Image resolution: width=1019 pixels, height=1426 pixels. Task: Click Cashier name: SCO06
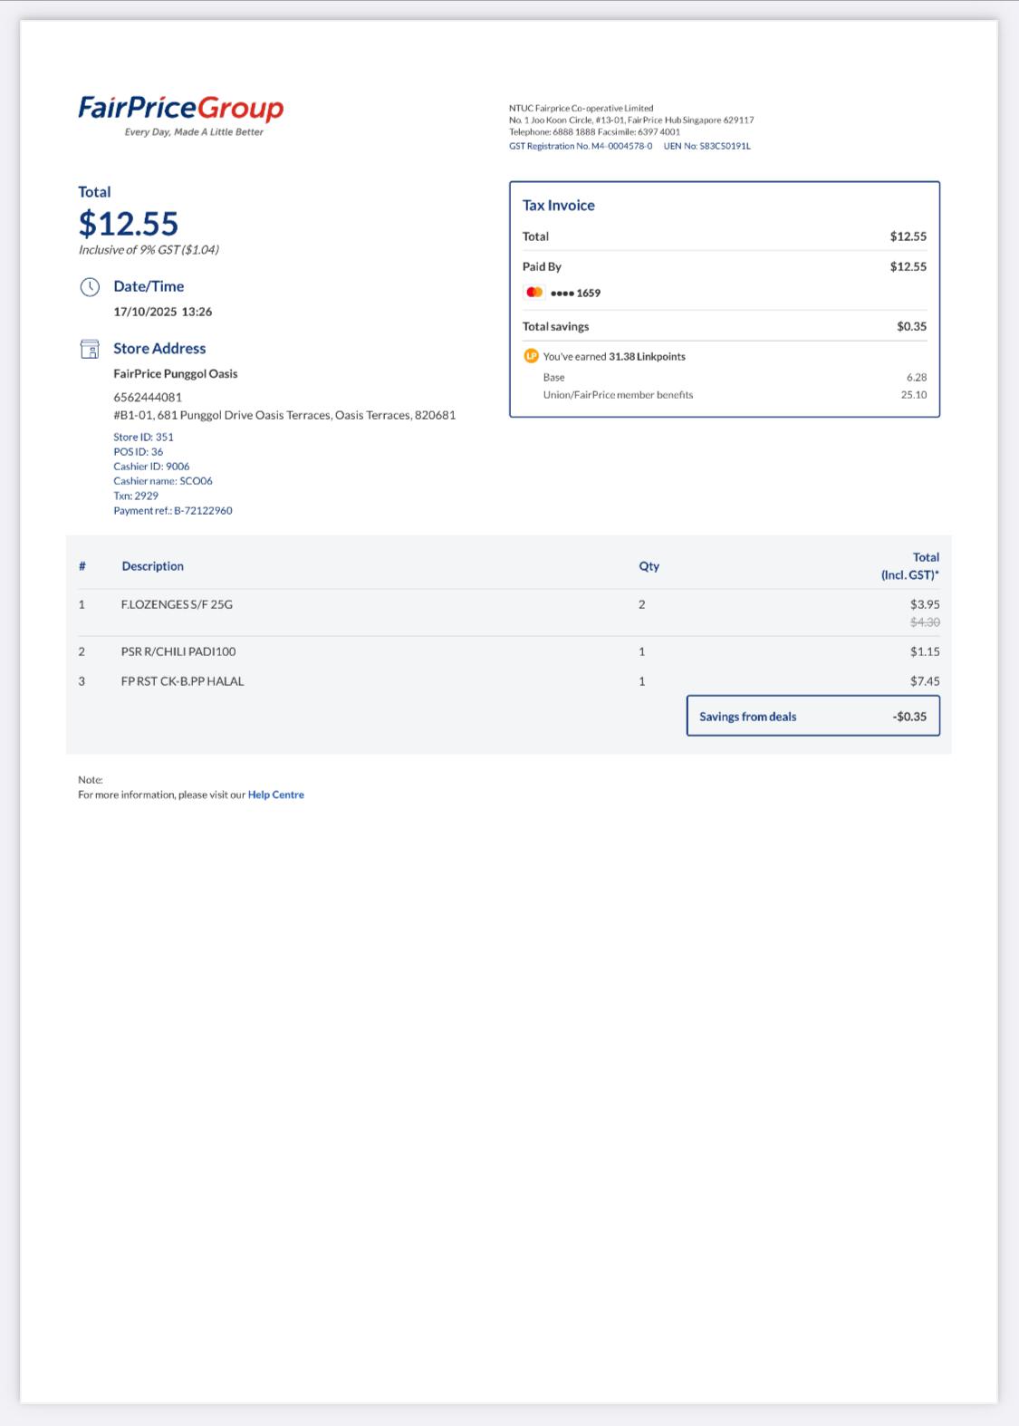[x=163, y=481]
